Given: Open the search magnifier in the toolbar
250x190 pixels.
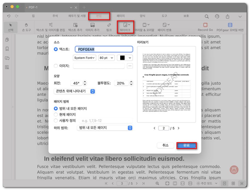Looking at the screenshot, I should (207, 16).
